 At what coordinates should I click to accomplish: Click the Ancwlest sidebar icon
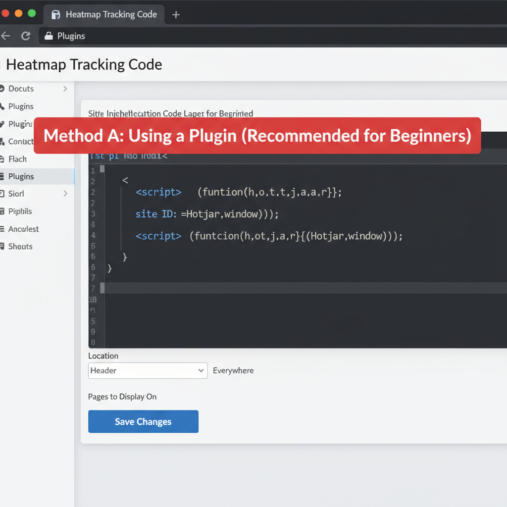click(2, 229)
